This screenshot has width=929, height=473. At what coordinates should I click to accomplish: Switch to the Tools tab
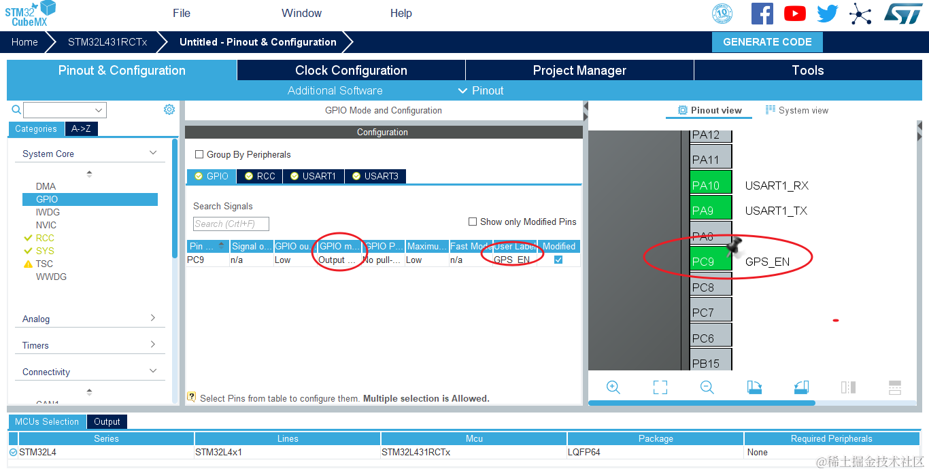808,70
